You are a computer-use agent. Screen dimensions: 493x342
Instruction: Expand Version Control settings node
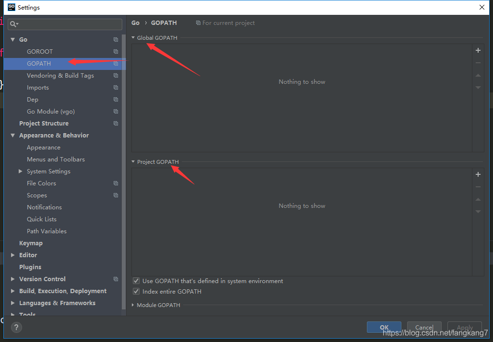click(x=12, y=279)
